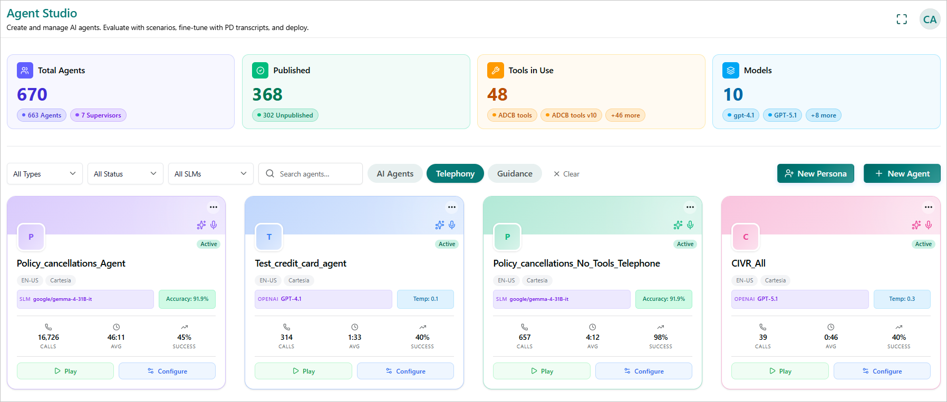Expand the +8 more models chip
Image resolution: width=947 pixels, height=402 pixels.
[824, 115]
